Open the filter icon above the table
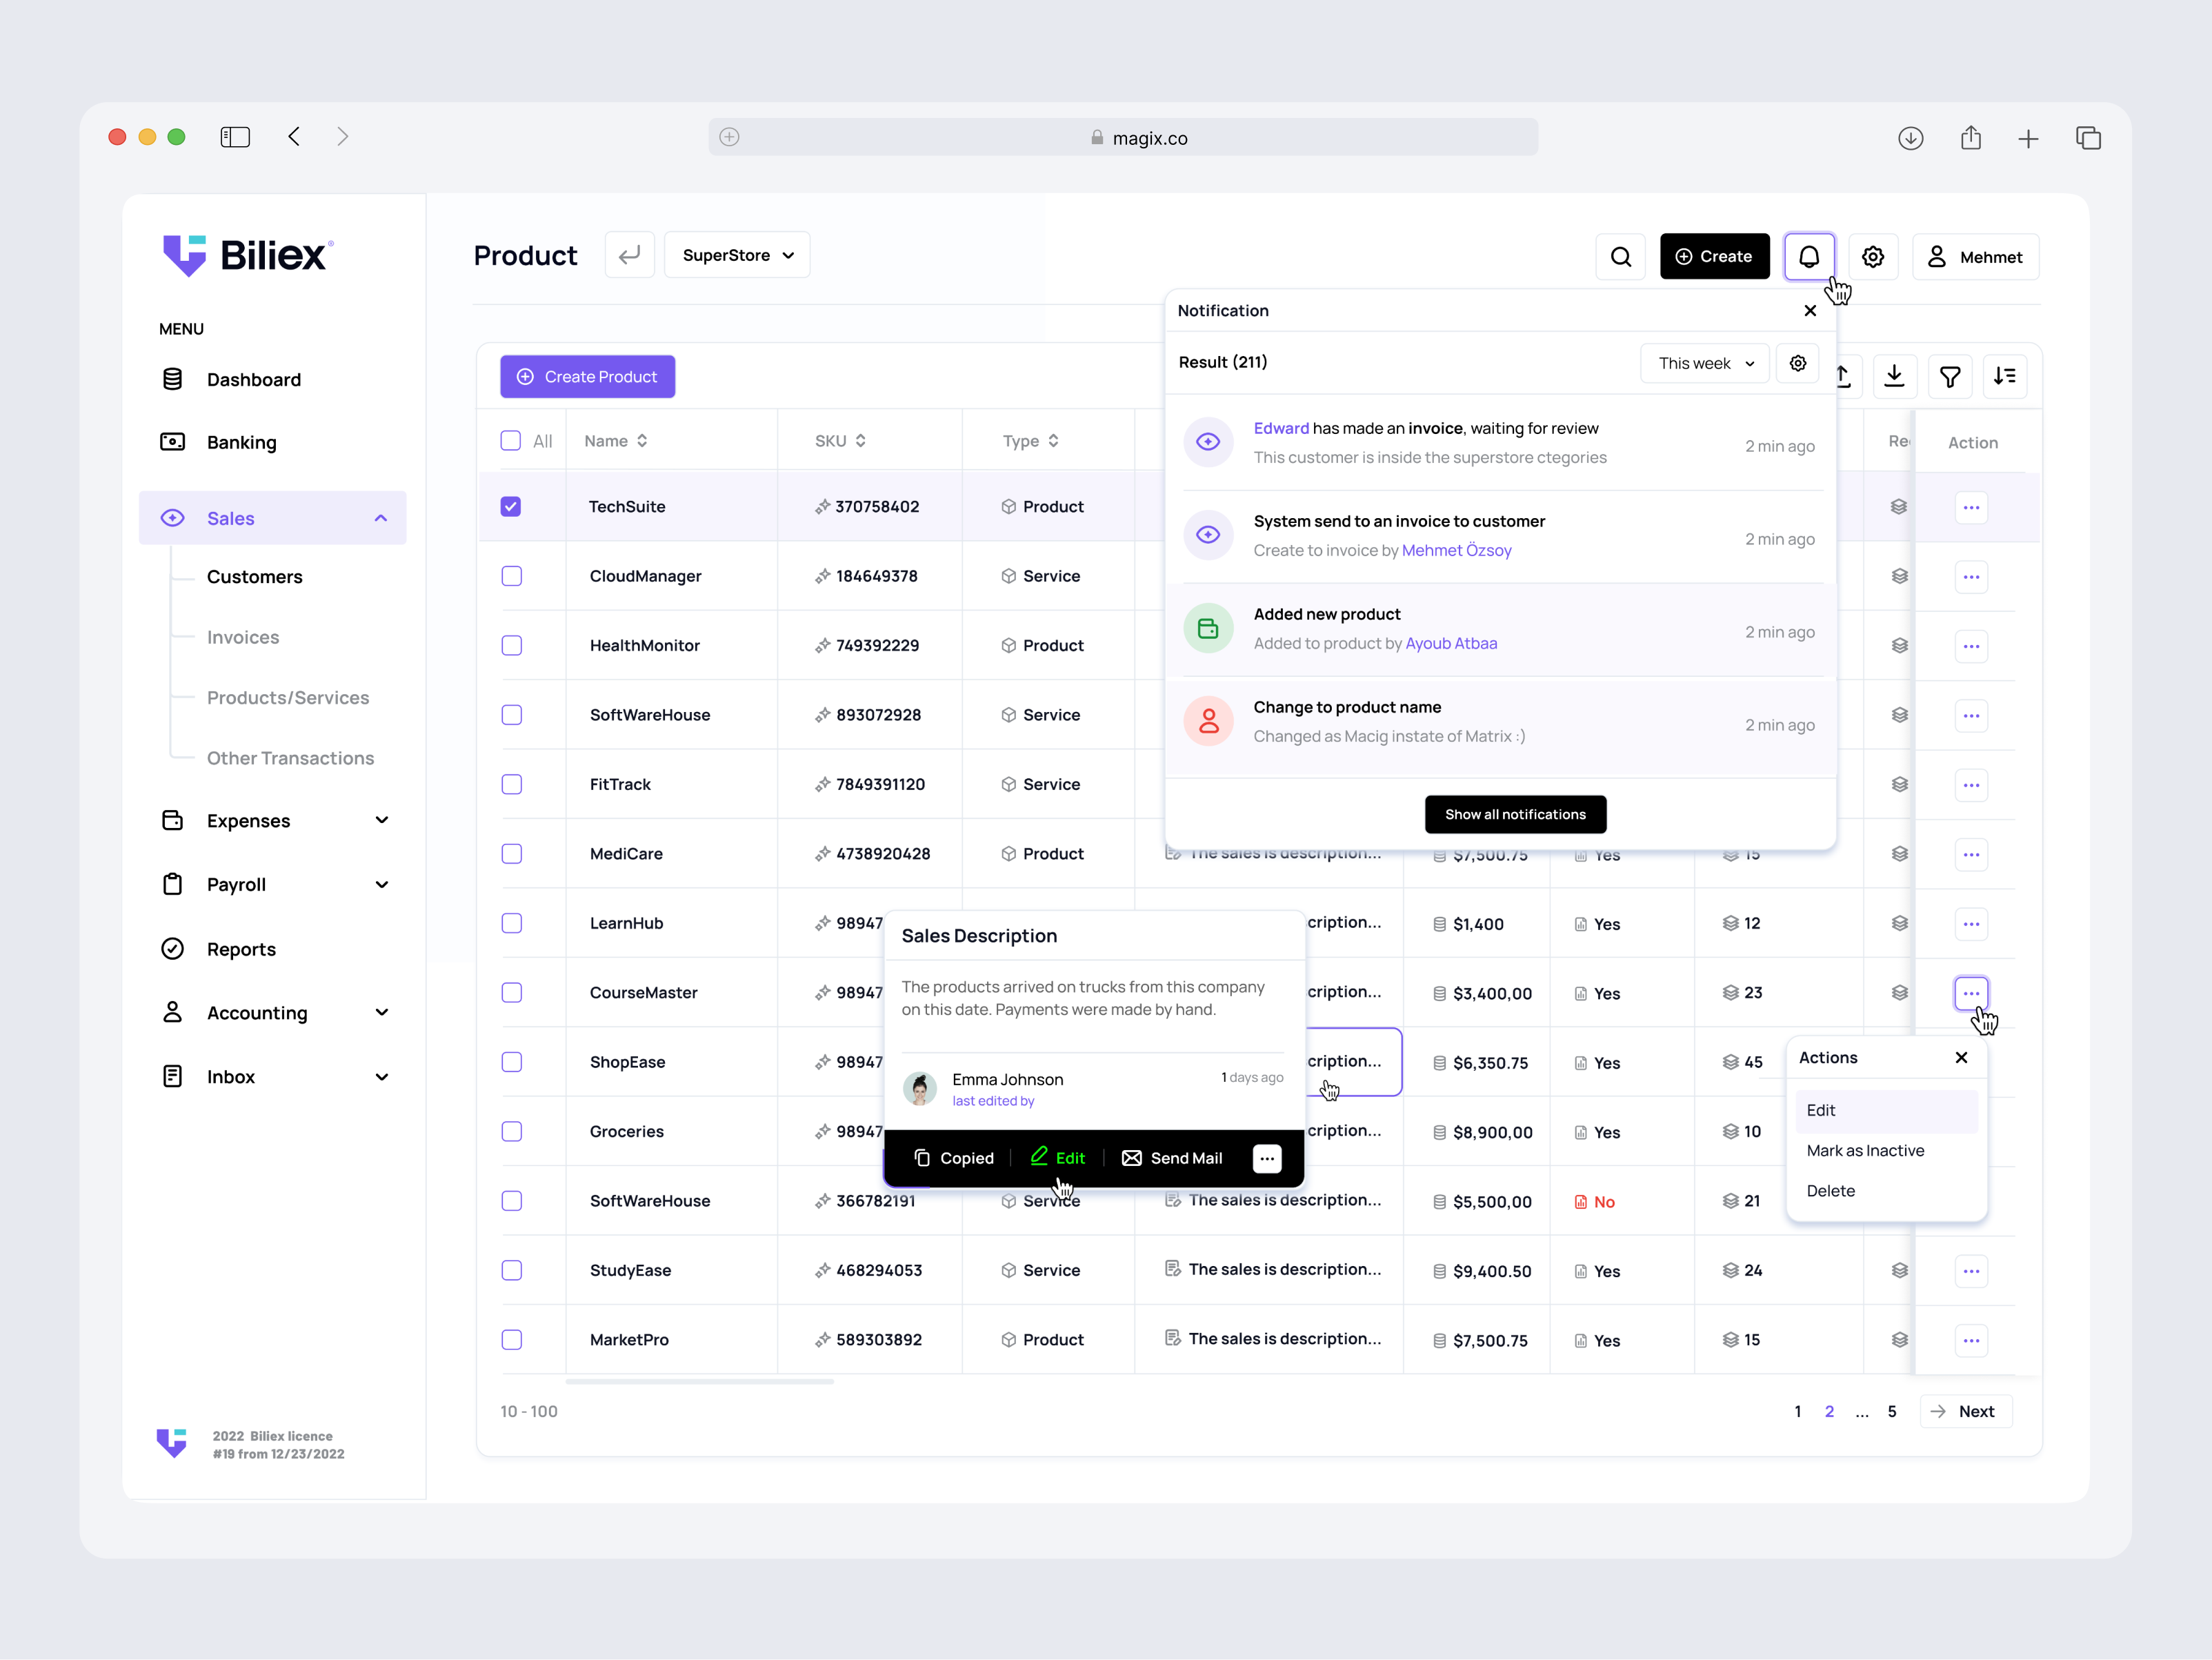 tap(1950, 376)
